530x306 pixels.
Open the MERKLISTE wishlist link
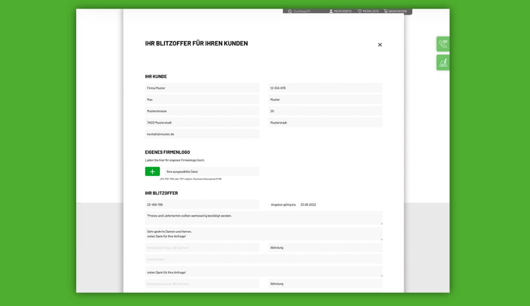tap(371, 11)
